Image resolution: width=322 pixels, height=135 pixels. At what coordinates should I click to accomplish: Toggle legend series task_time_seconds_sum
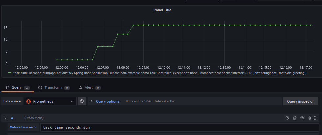[x=160, y=73]
